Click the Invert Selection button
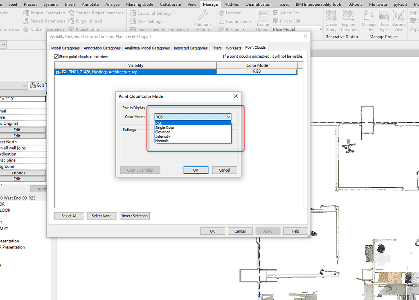Image resolution: width=419 pixels, height=300 pixels. coord(135,215)
